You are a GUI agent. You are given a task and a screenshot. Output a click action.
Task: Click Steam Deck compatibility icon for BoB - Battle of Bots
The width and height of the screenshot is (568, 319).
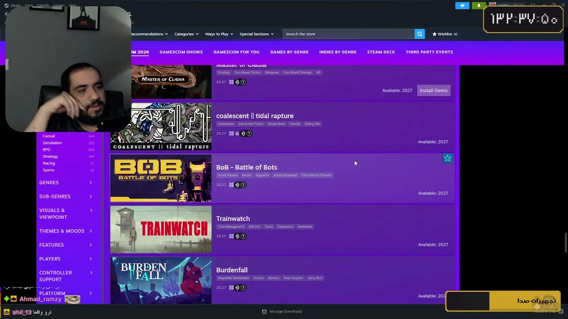point(240,185)
